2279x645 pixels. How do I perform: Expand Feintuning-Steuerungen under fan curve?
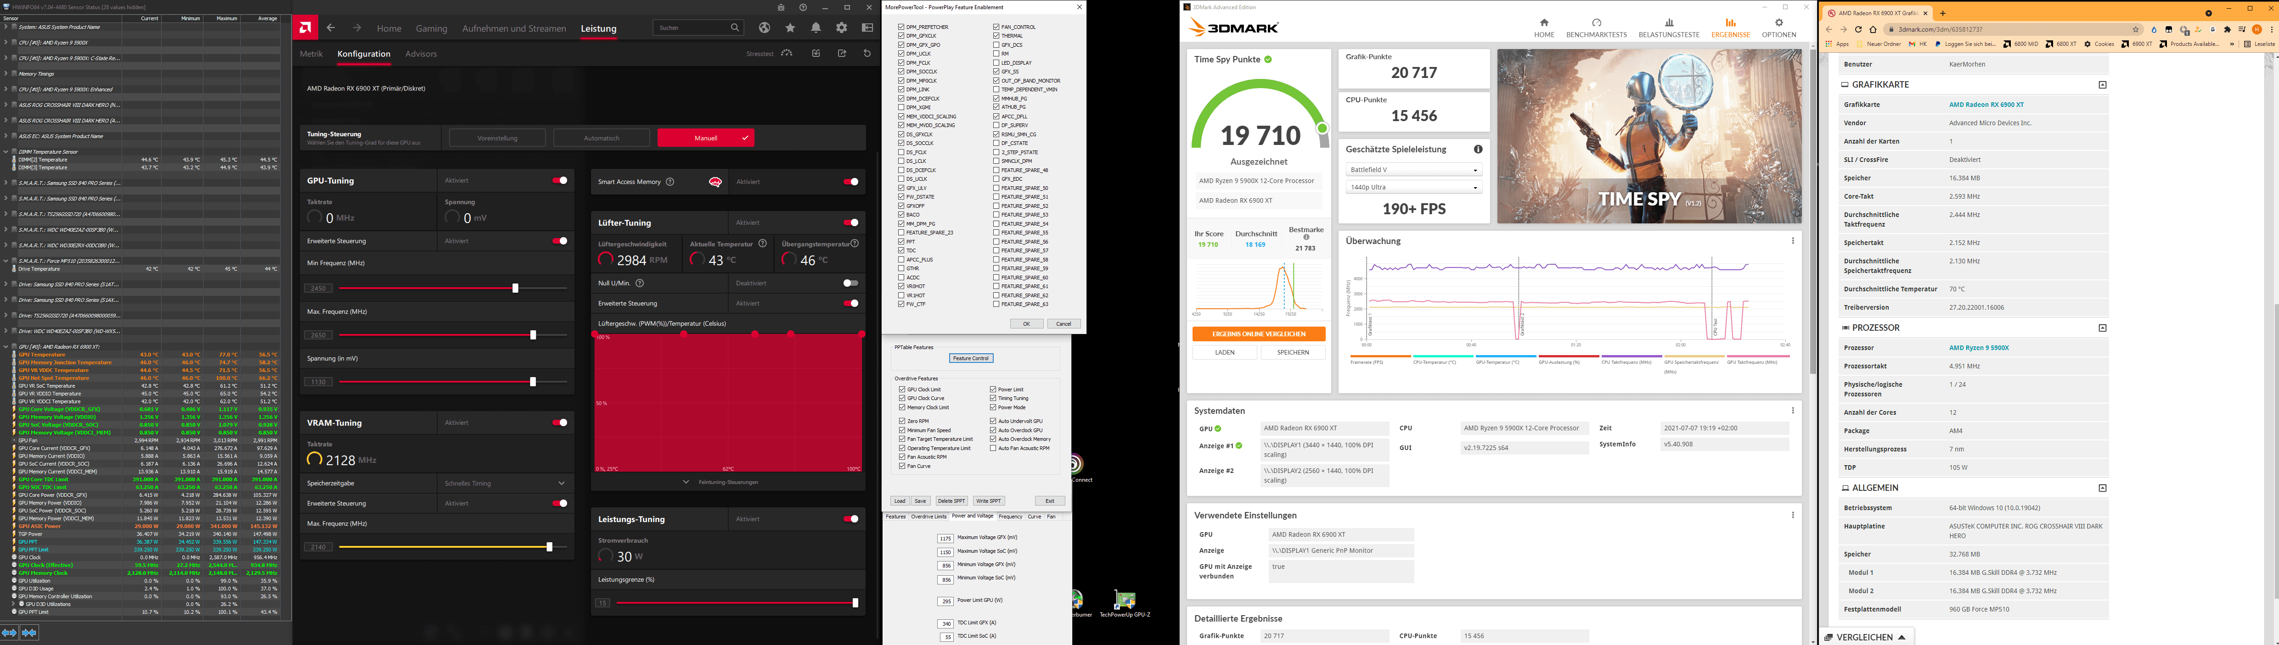click(720, 483)
